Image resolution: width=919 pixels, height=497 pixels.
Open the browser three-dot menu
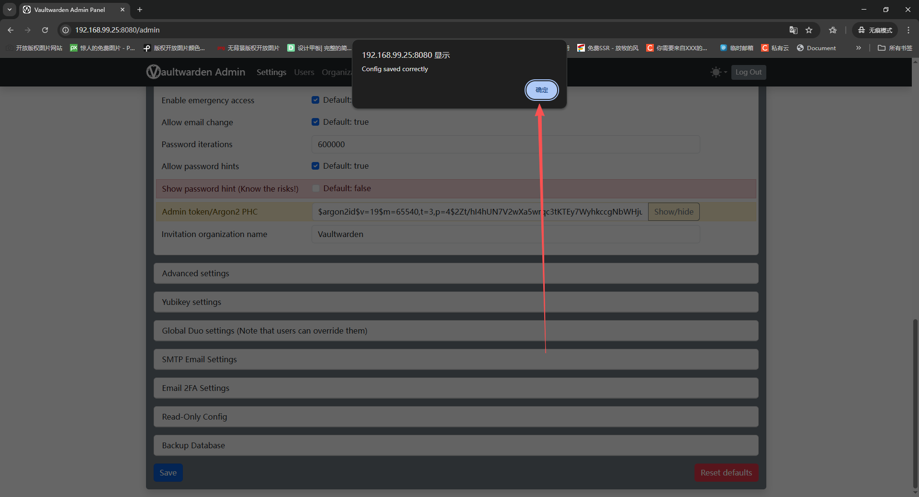tap(908, 30)
